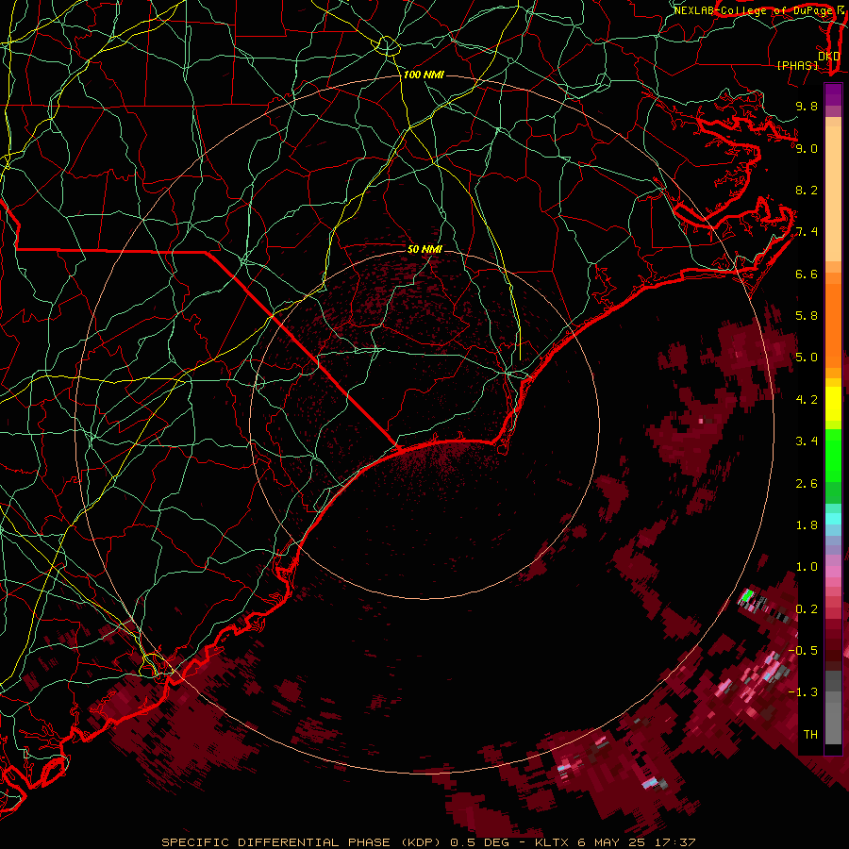The width and height of the screenshot is (849, 849).
Task: Select the 100 NMI range ring label
Action: (424, 75)
